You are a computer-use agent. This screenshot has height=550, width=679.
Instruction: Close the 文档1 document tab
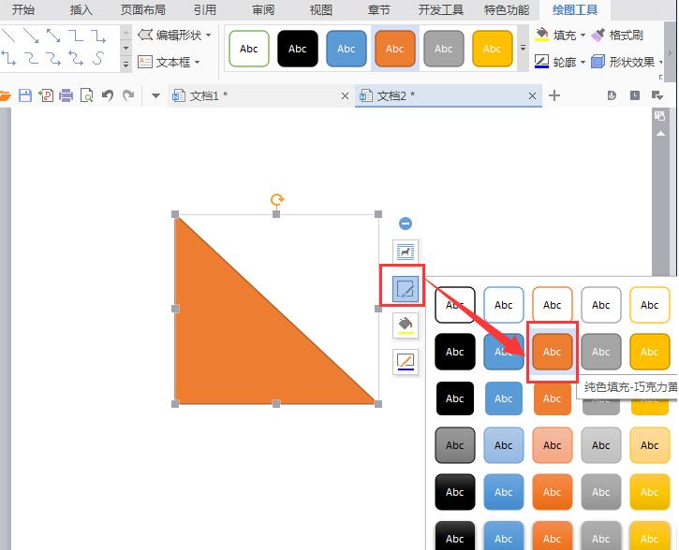pyautogui.click(x=345, y=95)
